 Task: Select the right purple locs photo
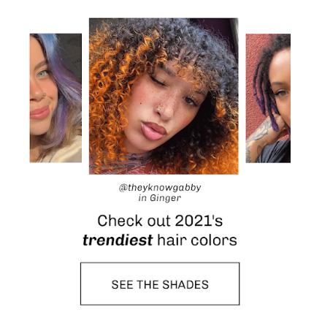(268, 98)
